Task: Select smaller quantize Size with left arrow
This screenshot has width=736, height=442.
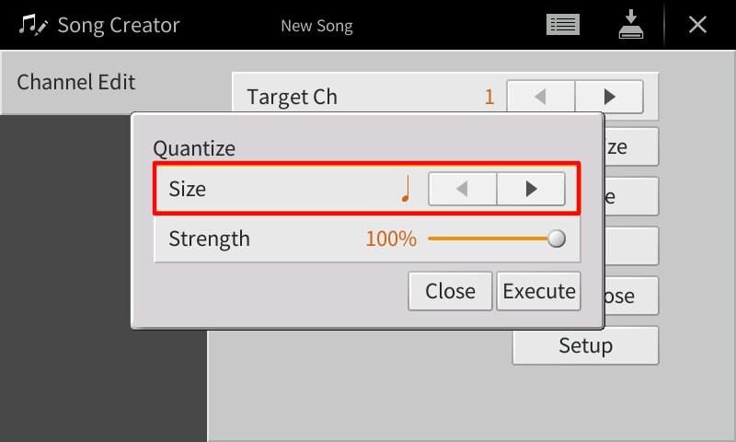Action: [x=463, y=189]
